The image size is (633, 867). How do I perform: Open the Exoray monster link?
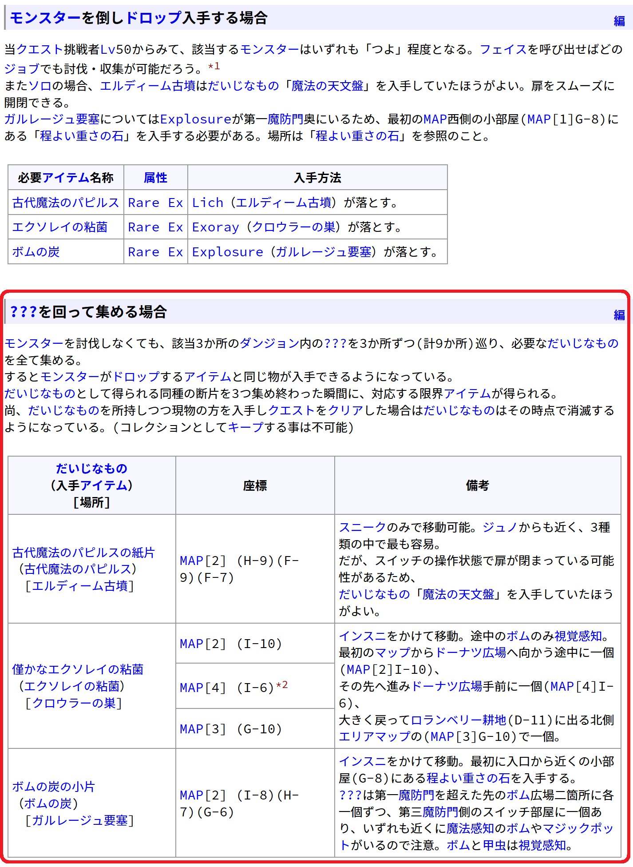[x=215, y=227]
